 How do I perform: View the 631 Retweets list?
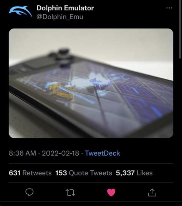point(30,173)
